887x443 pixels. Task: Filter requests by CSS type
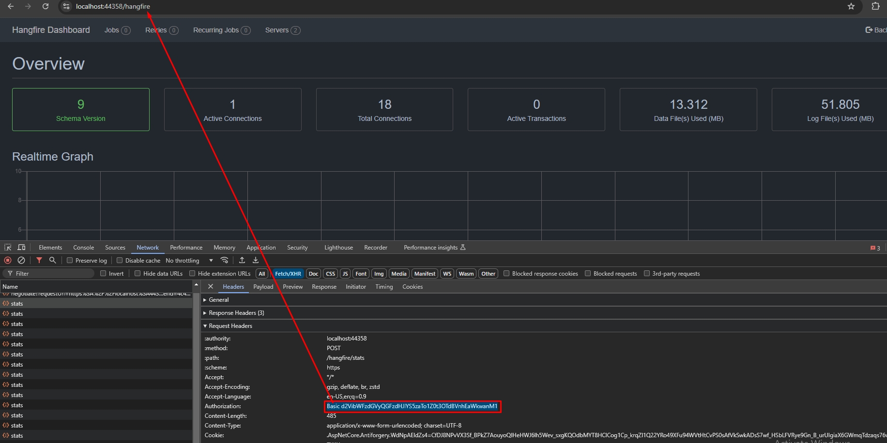point(331,274)
